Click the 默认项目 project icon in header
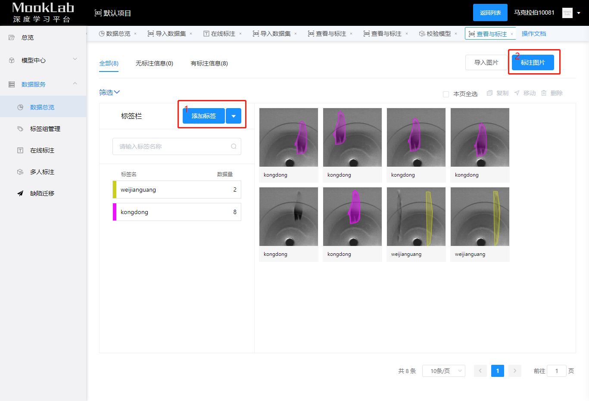Viewport: 589px width, 401px height. [98, 13]
